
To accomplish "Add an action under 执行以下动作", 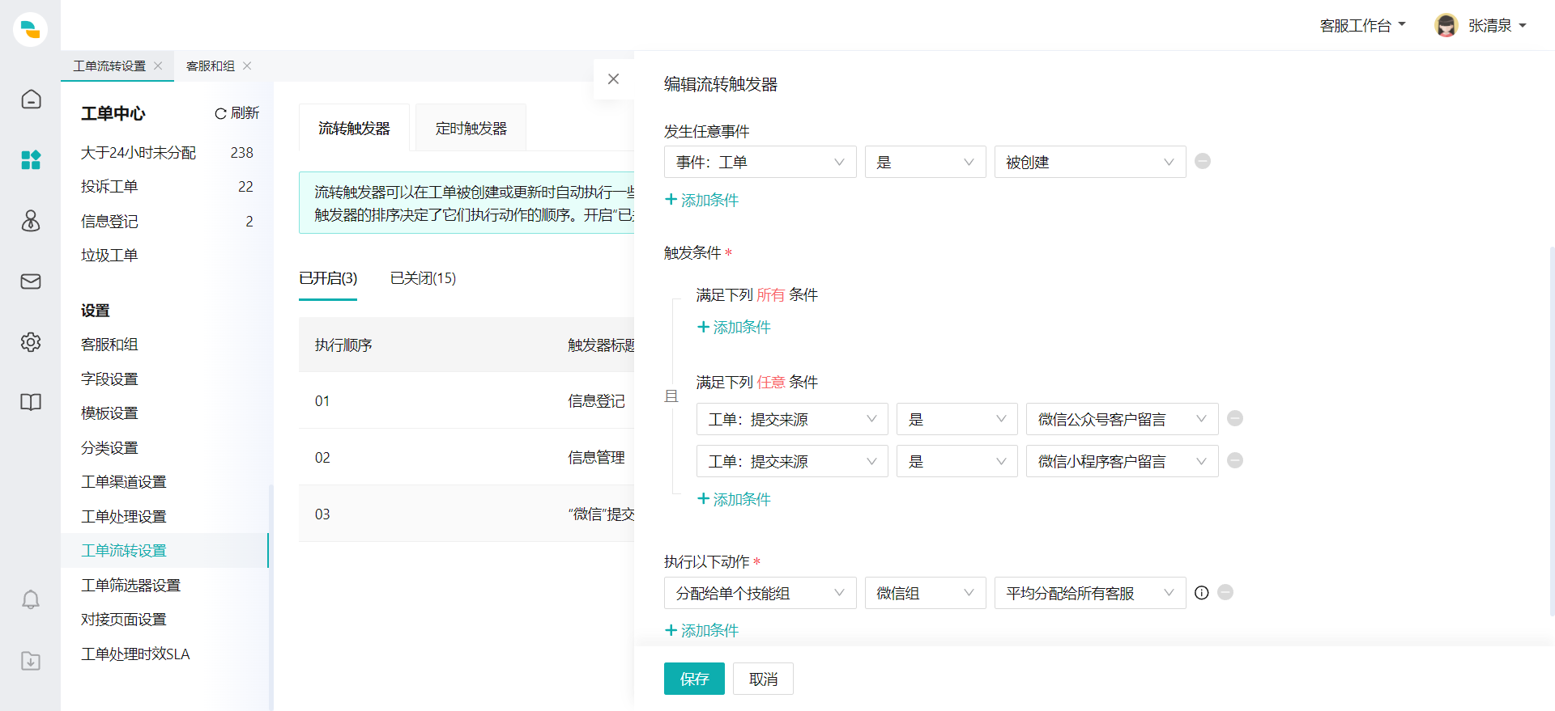I will (x=701, y=630).
